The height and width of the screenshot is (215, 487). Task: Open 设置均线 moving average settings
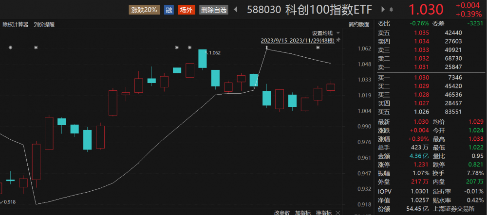(322, 33)
